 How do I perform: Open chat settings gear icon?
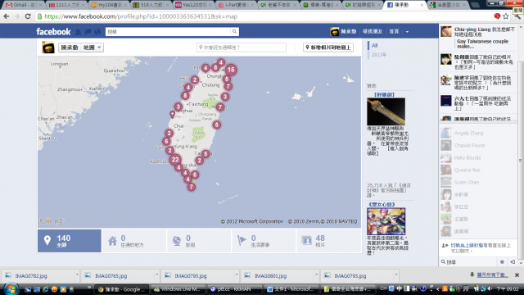502,262
